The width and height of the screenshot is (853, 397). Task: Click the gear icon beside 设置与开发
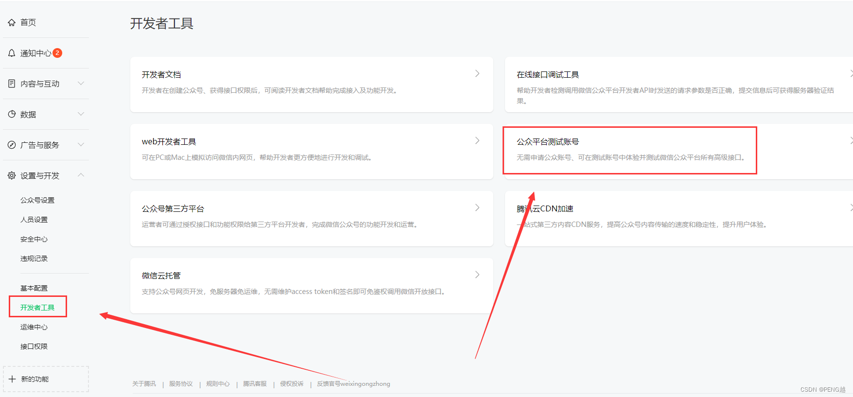pyautogui.click(x=12, y=175)
